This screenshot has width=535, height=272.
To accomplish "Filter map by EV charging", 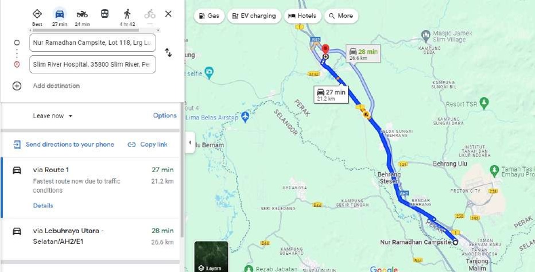I will pos(254,15).
